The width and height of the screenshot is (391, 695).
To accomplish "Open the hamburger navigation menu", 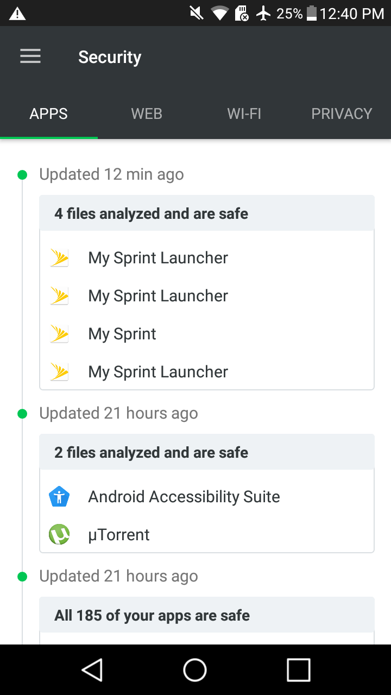I will [30, 56].
